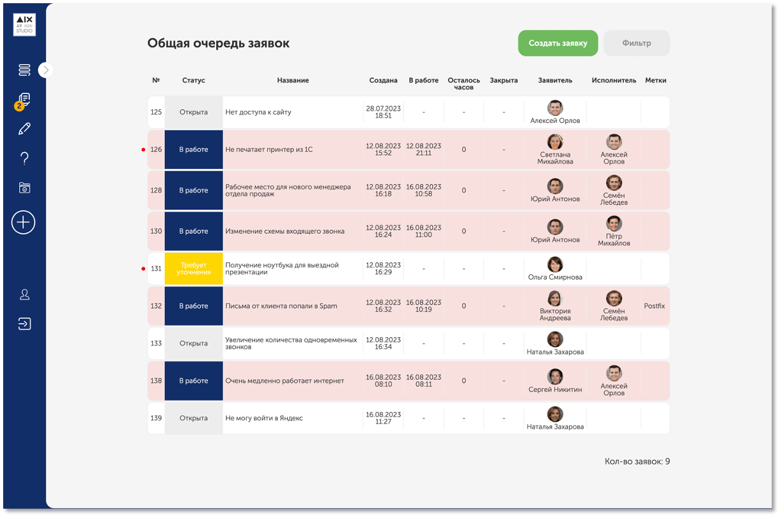
Task: Open ticket Не могу войти в Яндекс
Action: pos(264,418)
